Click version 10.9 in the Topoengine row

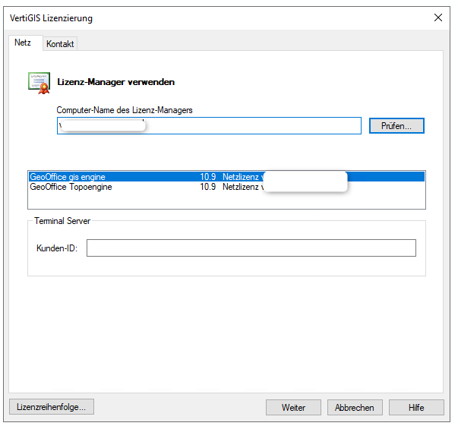[207, 187]
